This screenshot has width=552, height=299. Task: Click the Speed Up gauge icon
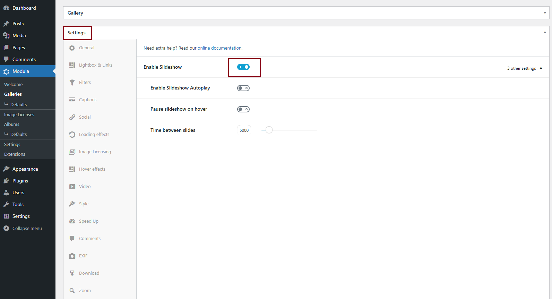(x=72, y=221)
